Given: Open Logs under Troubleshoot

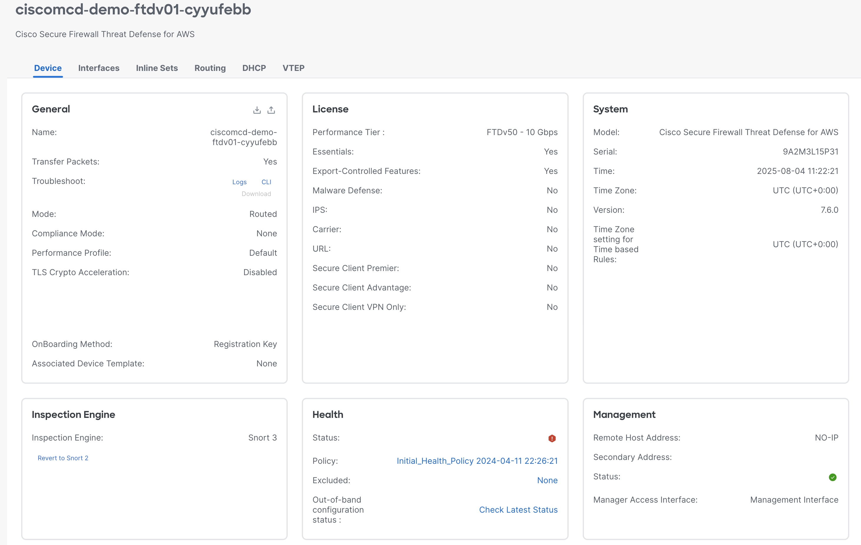Looking at the screenshot, I should click(240, 182).
